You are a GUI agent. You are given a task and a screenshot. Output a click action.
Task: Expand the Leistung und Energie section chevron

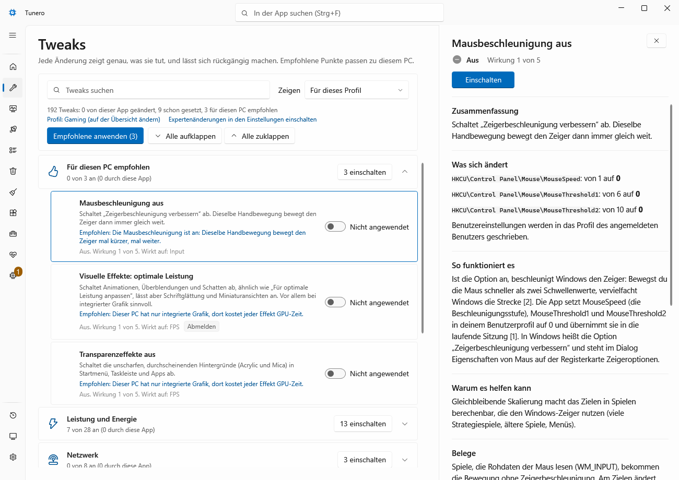point(405,424)
